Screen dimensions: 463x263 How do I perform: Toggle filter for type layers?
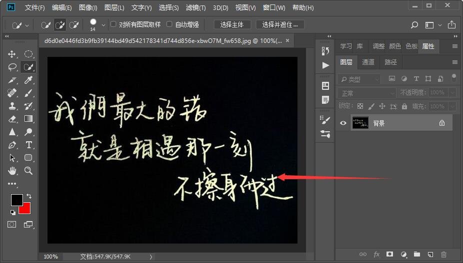[x=416, y=79]
